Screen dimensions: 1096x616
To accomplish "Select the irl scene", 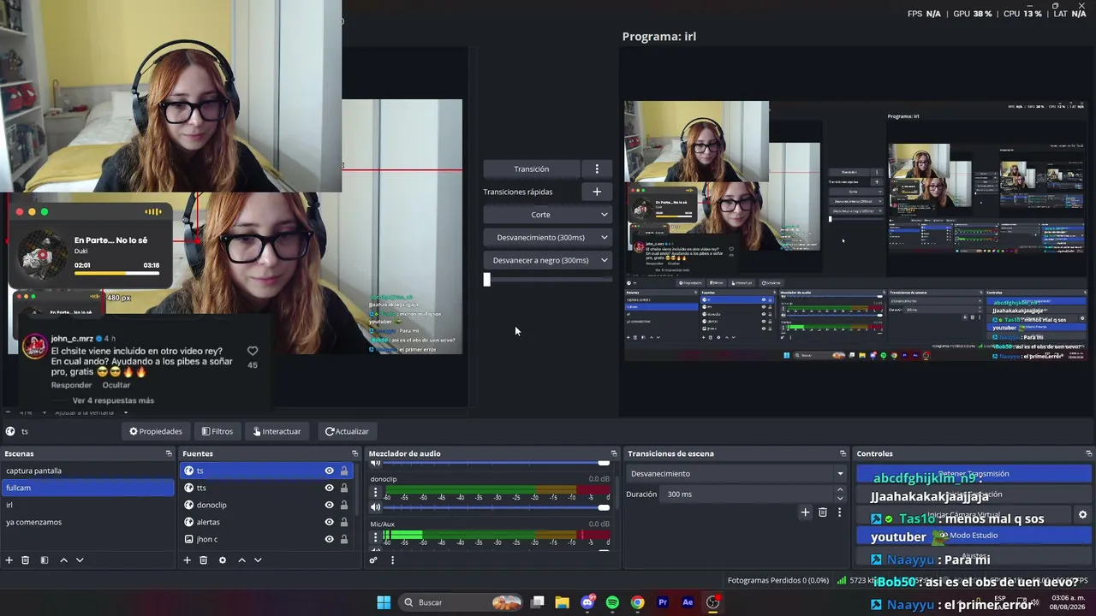I will (87, 505).
